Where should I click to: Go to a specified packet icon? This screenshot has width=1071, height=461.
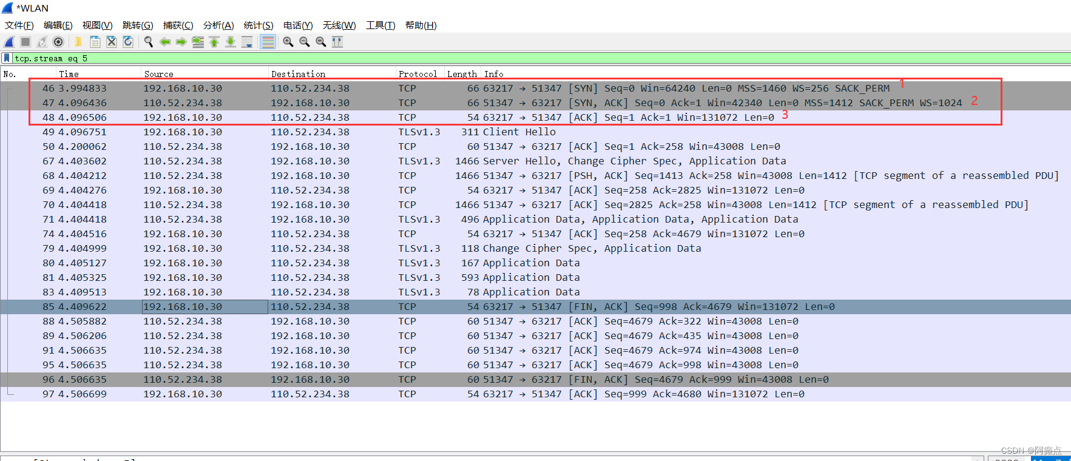coord(198,42)
